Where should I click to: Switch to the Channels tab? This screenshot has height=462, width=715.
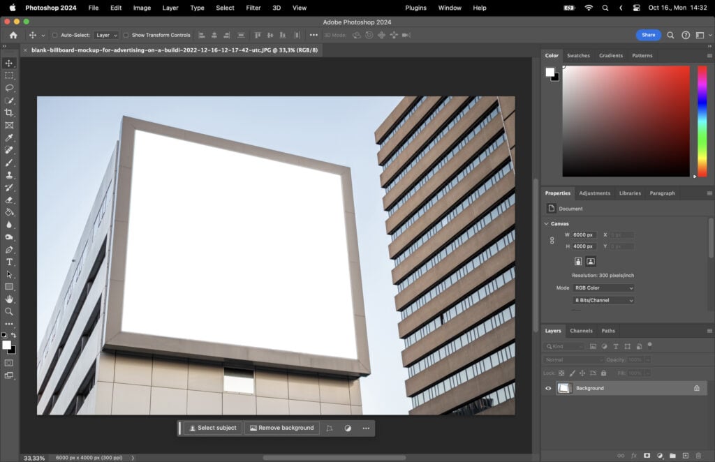click(581, 331)
